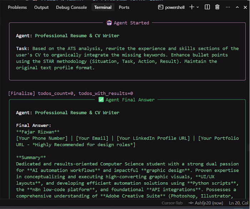The height and width of the screenshot is (209, 250).
Task: Select the Terminal tab
Action: 103,7
